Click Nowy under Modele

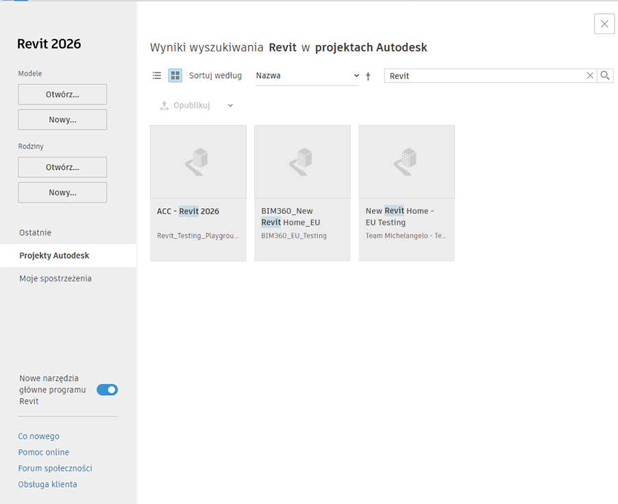click(62, 119)
